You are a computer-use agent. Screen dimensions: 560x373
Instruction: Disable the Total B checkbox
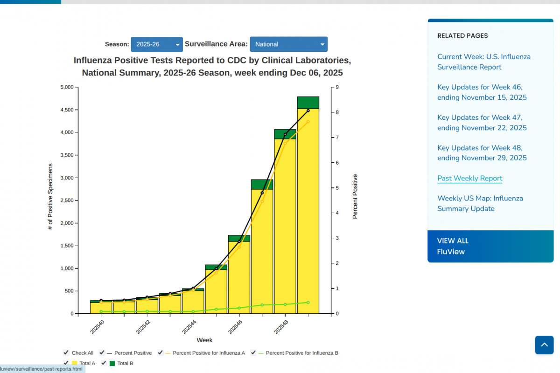[104, 363]
